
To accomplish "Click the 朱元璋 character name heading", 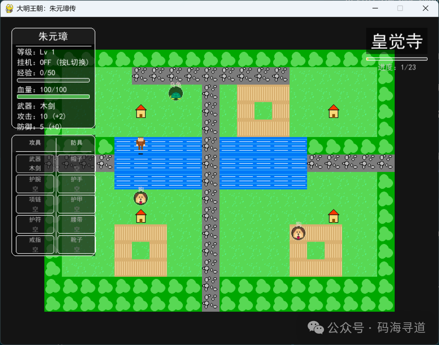I will tap(53, 36).
